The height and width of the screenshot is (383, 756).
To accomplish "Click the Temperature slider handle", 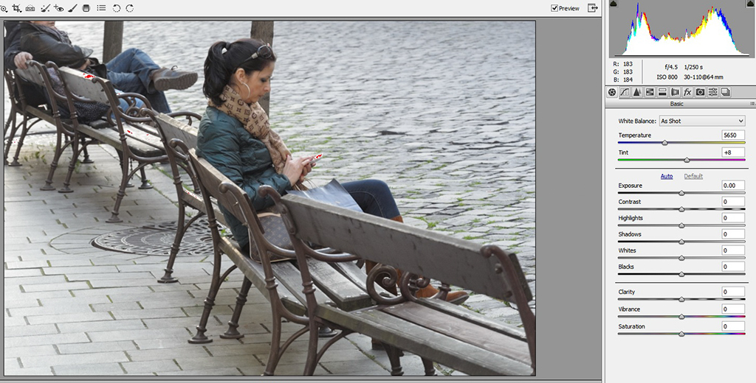I will pos(664,143).
